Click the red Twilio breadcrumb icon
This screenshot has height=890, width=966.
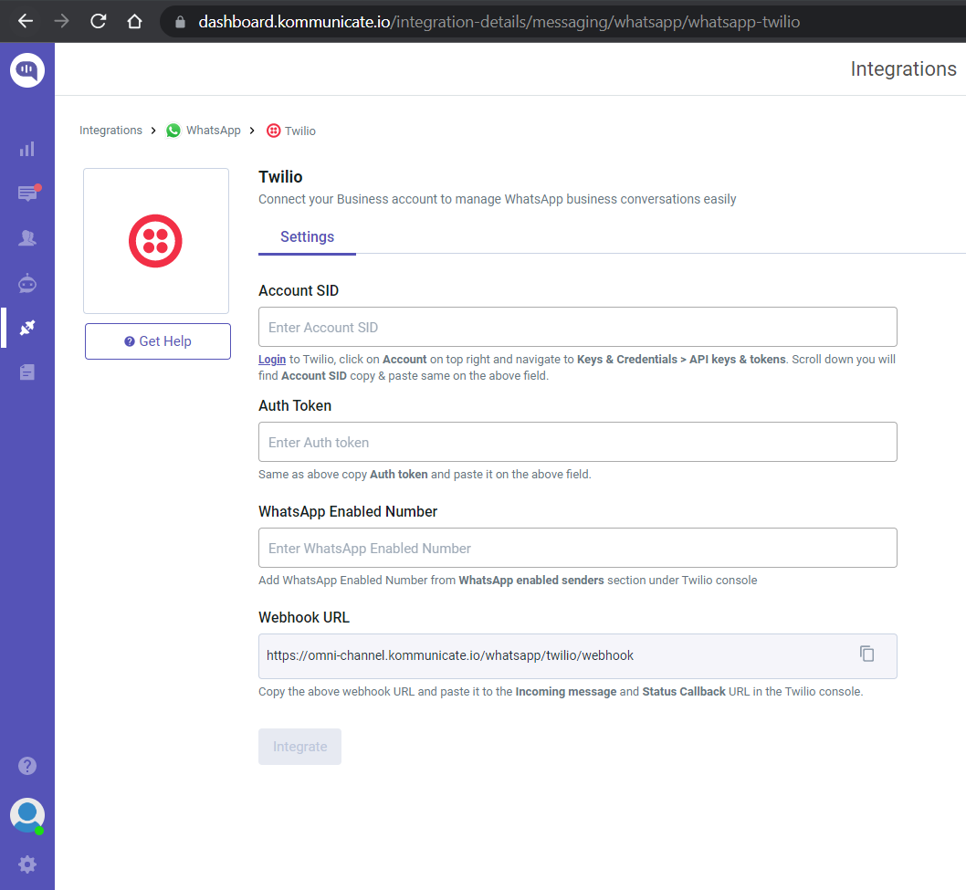(x=274, y=131)
